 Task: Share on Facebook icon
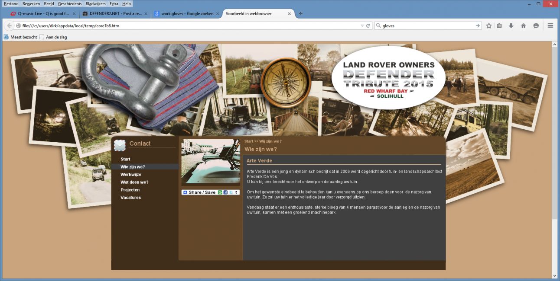(226, 192)
